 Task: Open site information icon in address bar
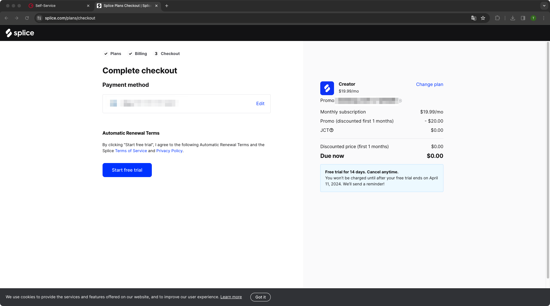tap(39, 18)
